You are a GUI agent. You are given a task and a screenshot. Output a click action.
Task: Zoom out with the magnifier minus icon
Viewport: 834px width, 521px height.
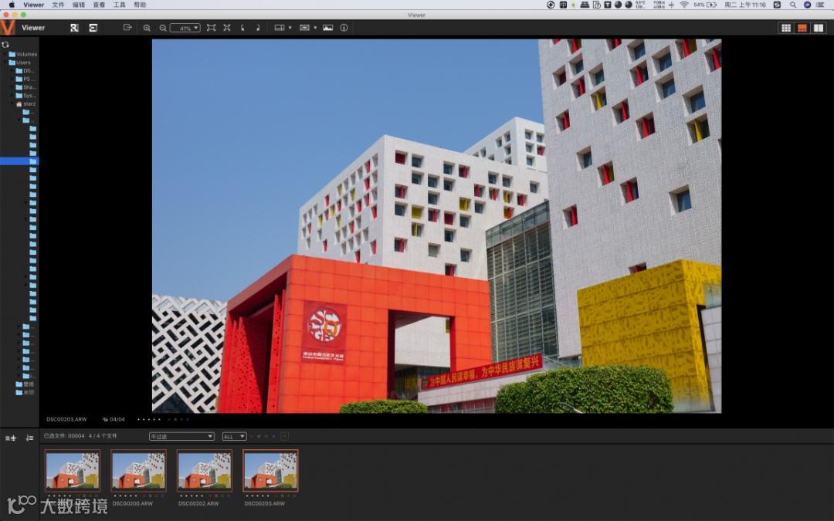[163, 28]
